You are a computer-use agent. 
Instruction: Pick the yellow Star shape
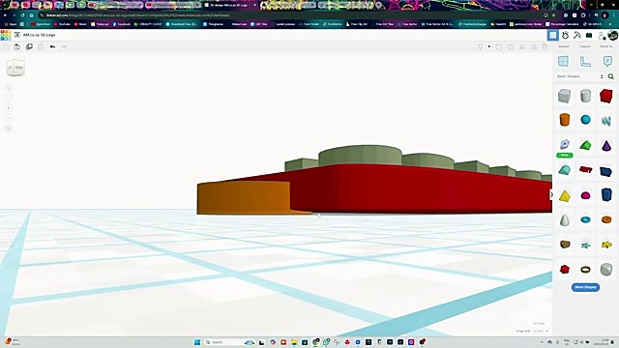pos(606,245)
